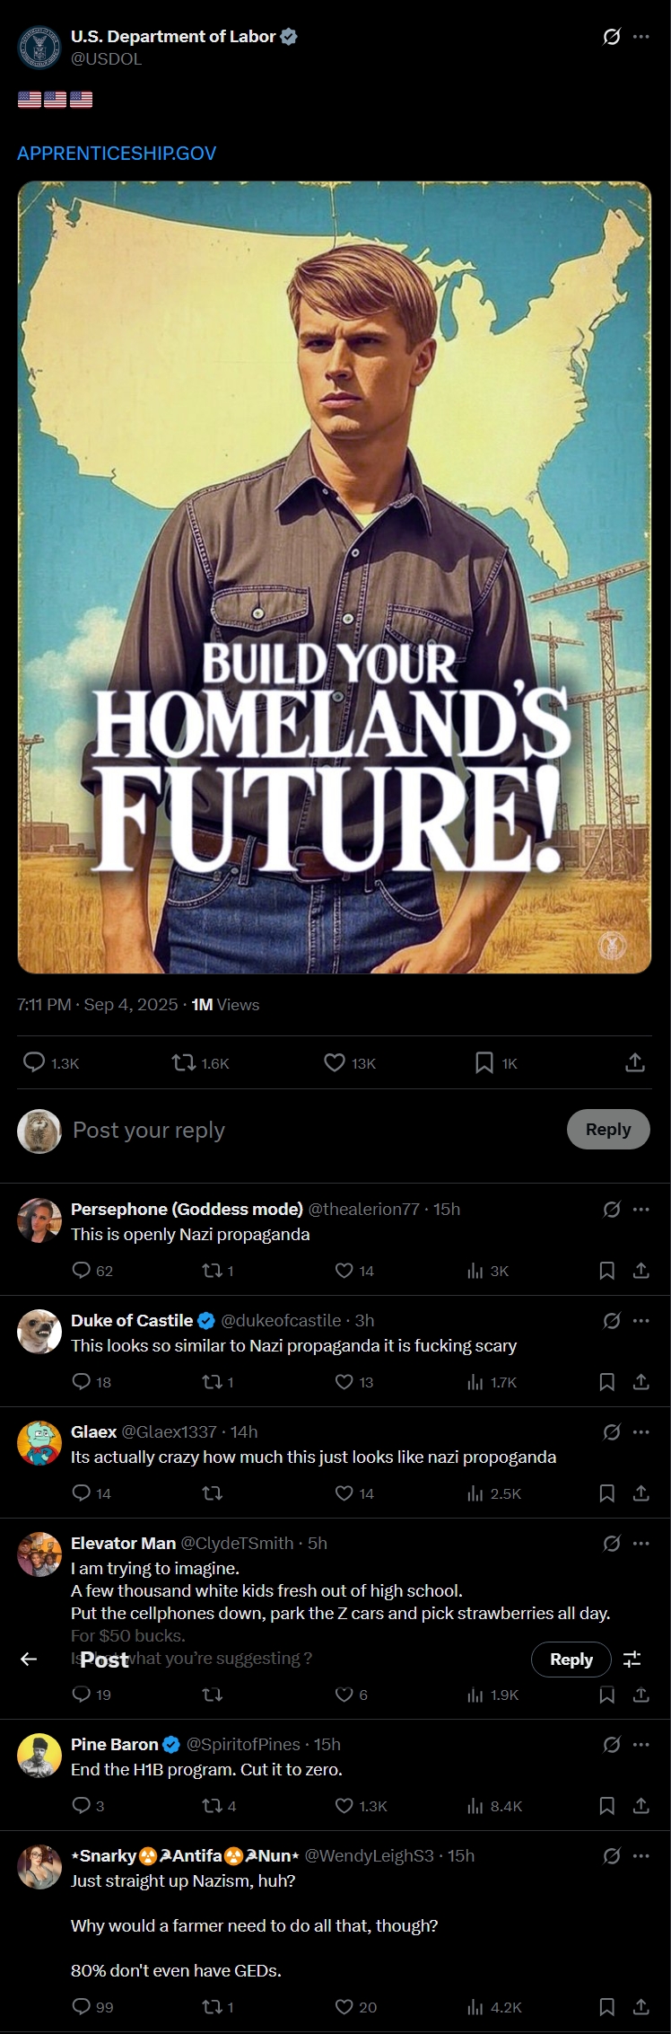The image size is (671, 2034).
Task: Share the main USDOL post
Action: tap(634, 1063)
